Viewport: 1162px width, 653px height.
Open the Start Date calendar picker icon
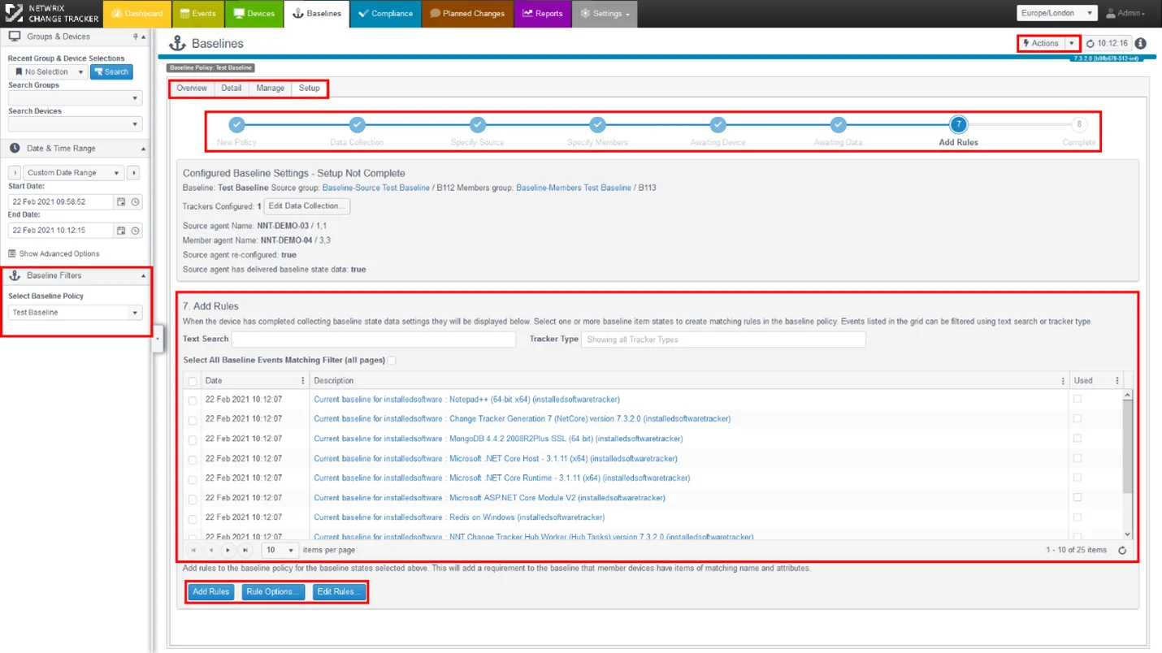(x=121, y=201)
